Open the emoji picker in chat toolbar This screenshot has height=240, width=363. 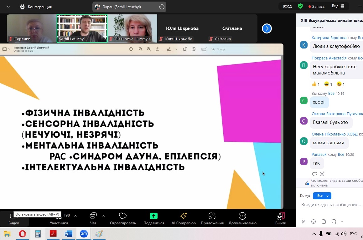point(314,222)
